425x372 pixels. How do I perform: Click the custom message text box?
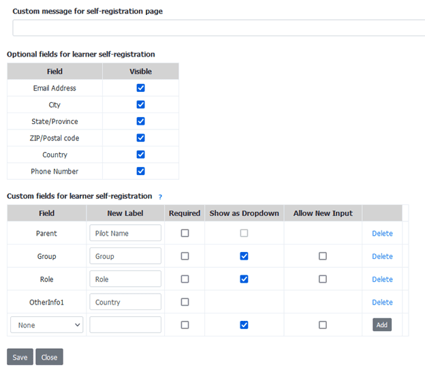218,28
